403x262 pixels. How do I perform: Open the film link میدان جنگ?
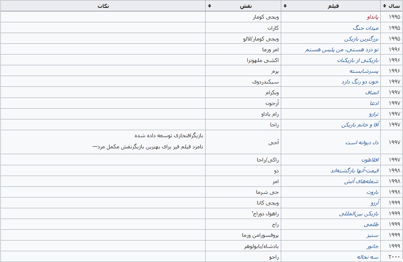366,28
